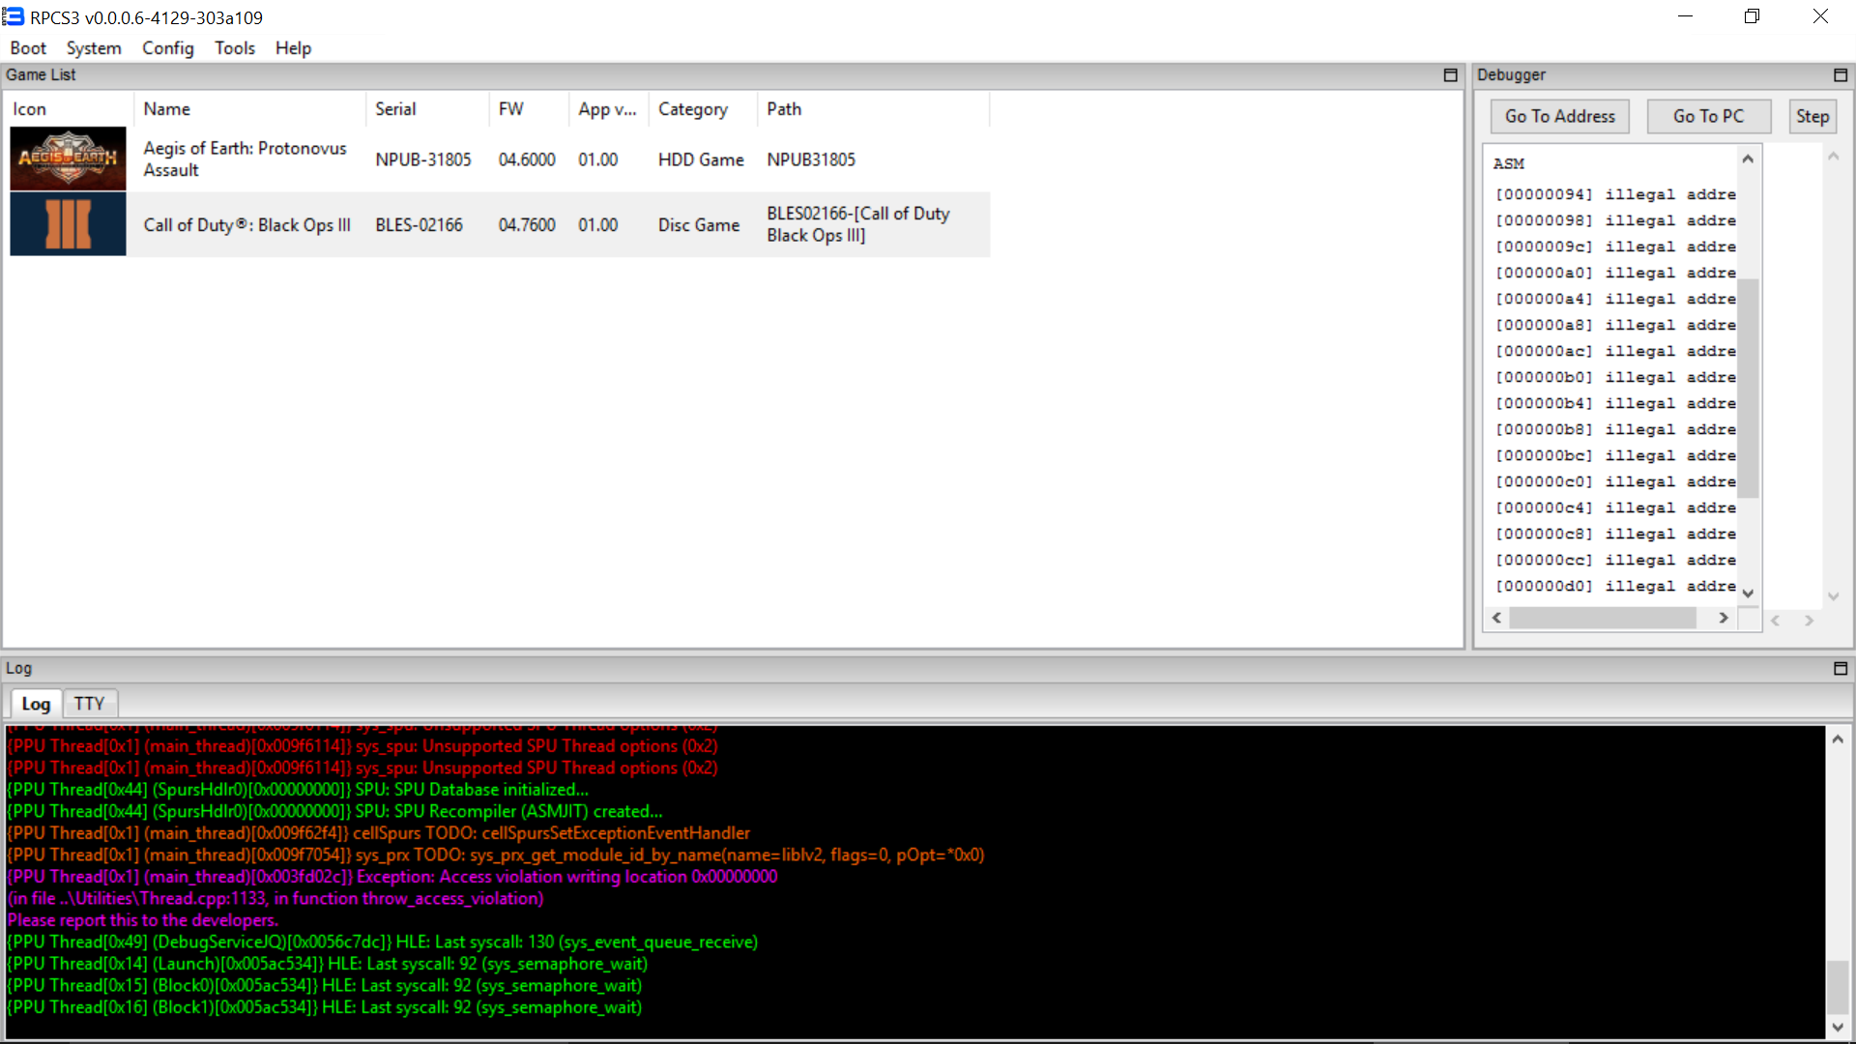Click the HDD Game category cell
Screen dimensions: 1856x1044
click(x=701, y=159)
